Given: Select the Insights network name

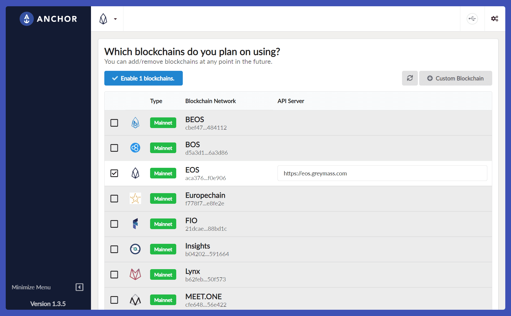Looking at the screenshot, I should point(197,246).
